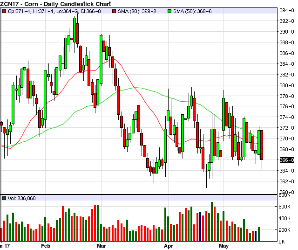Click the red OHLC legend color swatch

pyautogui.click(x=4, y=11)
